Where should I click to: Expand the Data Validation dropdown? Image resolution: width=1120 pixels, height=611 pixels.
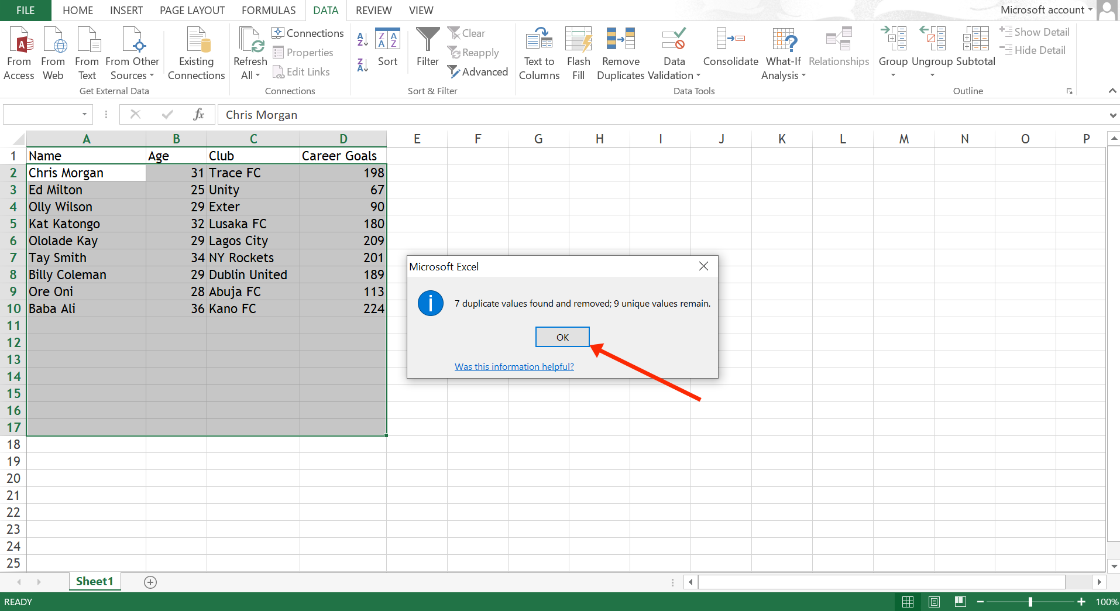[698, 75]
